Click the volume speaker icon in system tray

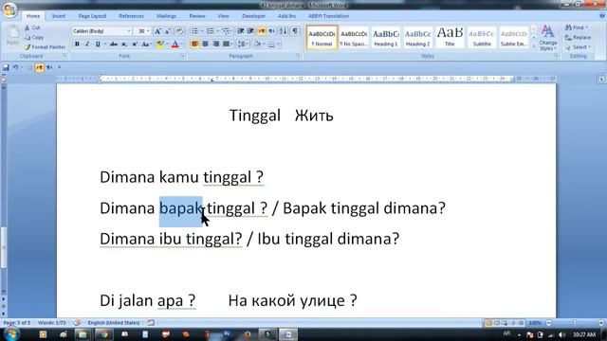[x=561, y=334]
